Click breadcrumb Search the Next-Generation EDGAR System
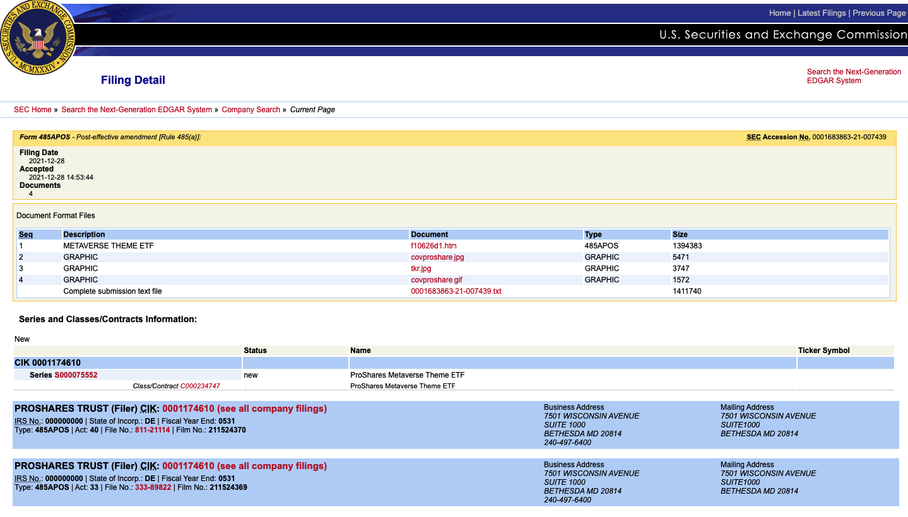 [x=137, y=110]
